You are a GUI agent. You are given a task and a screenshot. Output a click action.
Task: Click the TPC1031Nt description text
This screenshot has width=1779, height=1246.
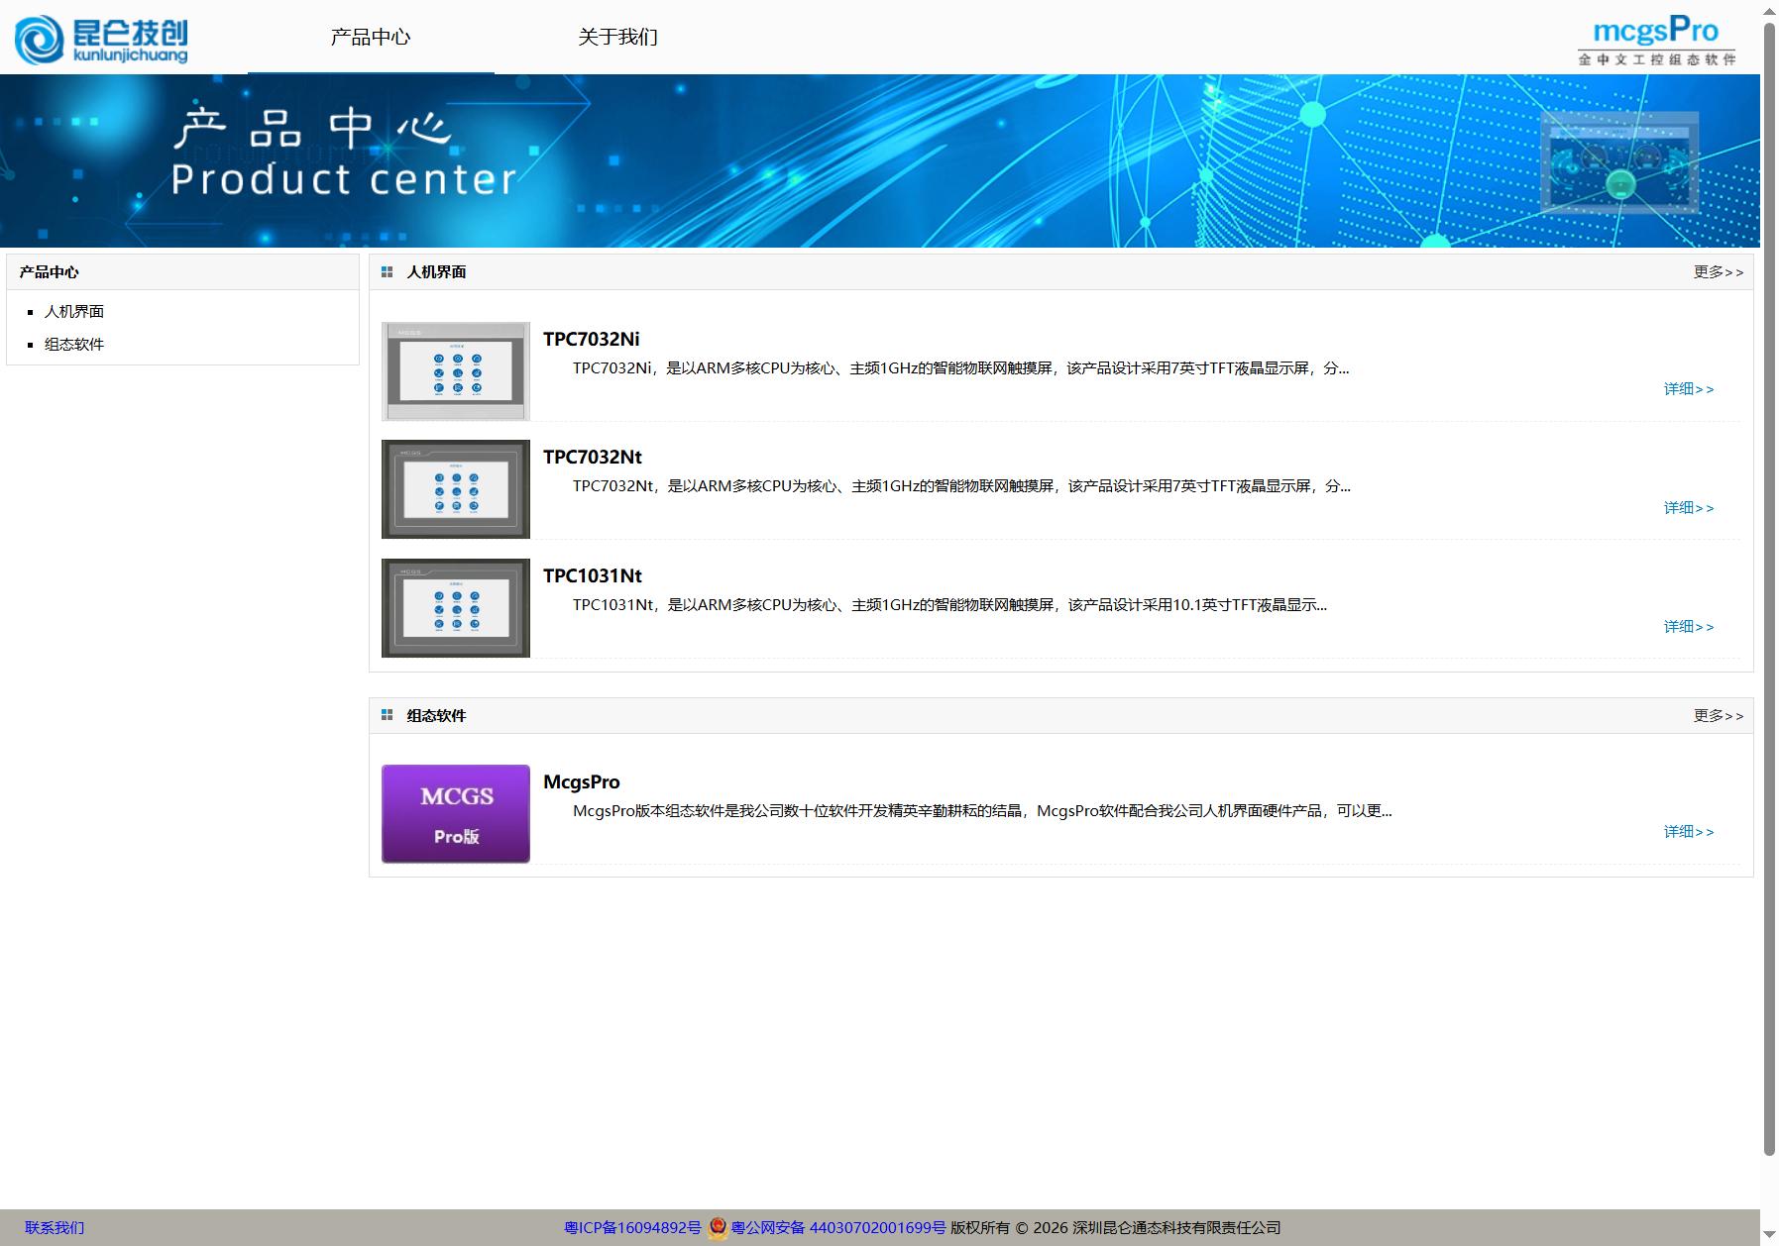[x=949, y=605]
